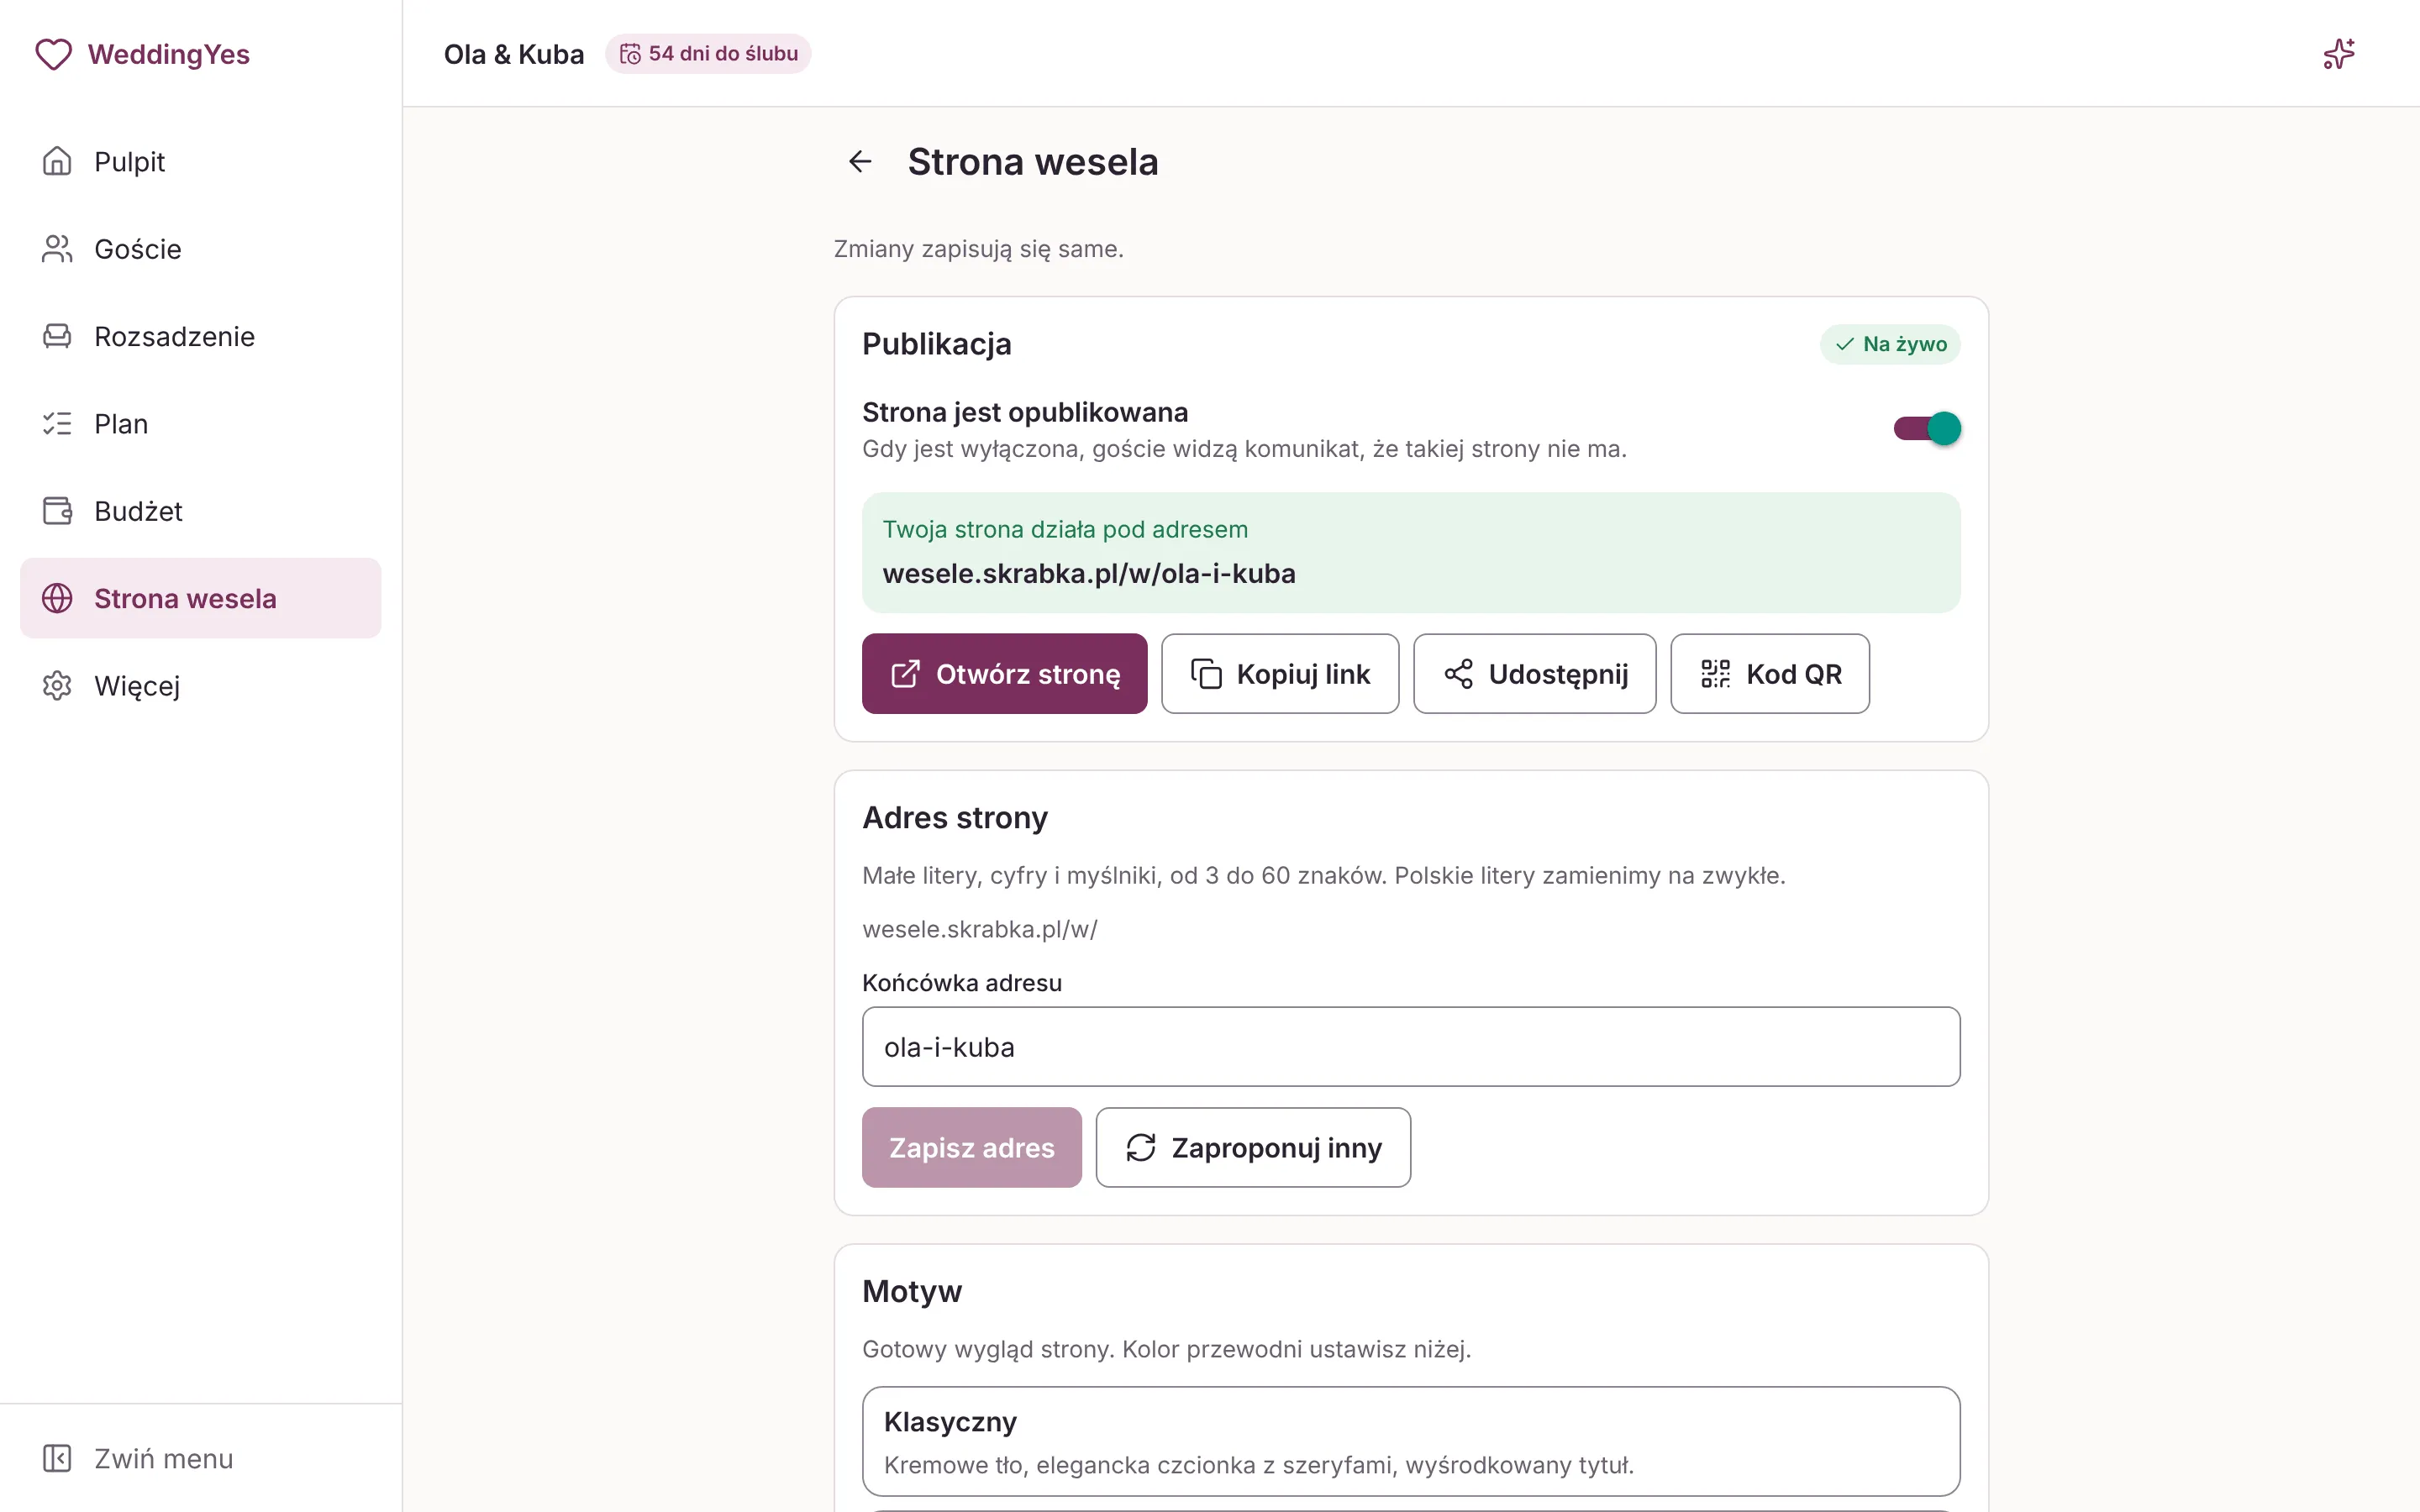Go to Goście section

(200, 249)
